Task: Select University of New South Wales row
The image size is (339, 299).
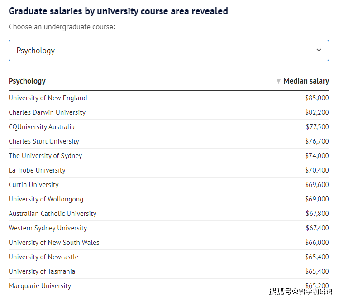Action: click(x=54, y=243)
